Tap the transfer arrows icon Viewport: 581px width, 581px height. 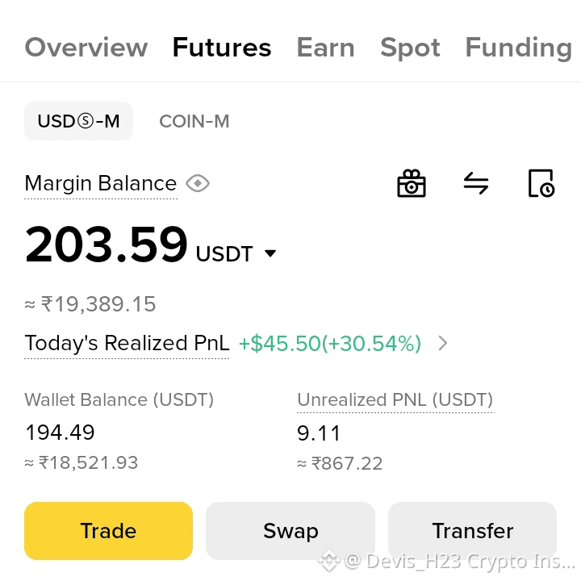[476, 183]
